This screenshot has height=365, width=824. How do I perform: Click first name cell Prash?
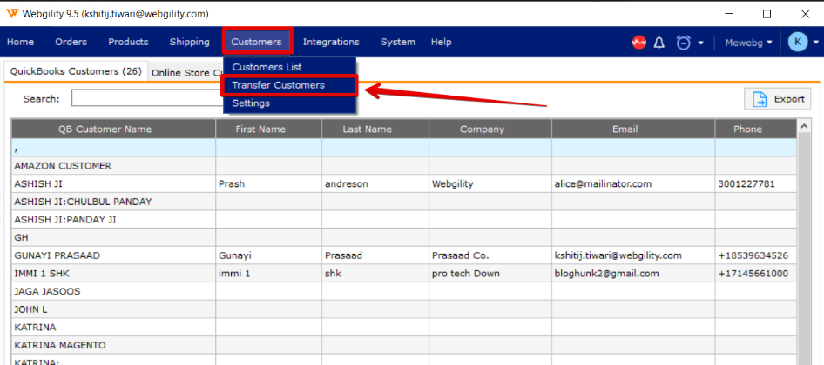pos(268,183)
